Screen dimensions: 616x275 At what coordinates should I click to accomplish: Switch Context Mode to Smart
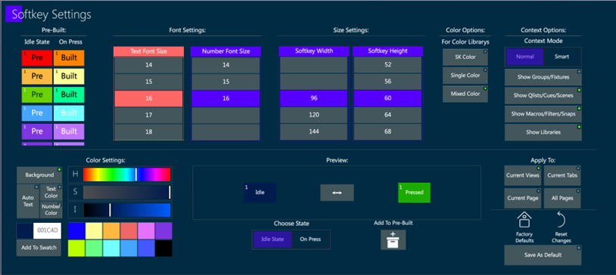tap(562, 57)
